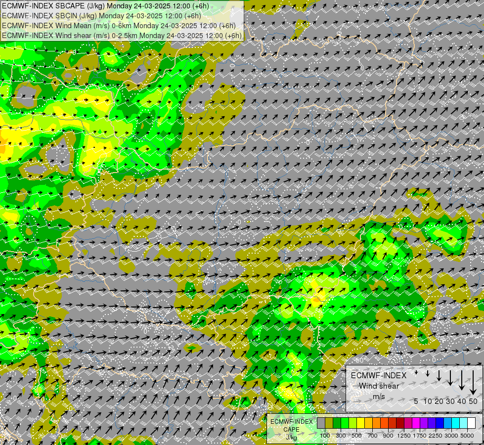Click the 40 m/s wind shear arrow
This screenshot has width=484, height=445.
[461, 380]
